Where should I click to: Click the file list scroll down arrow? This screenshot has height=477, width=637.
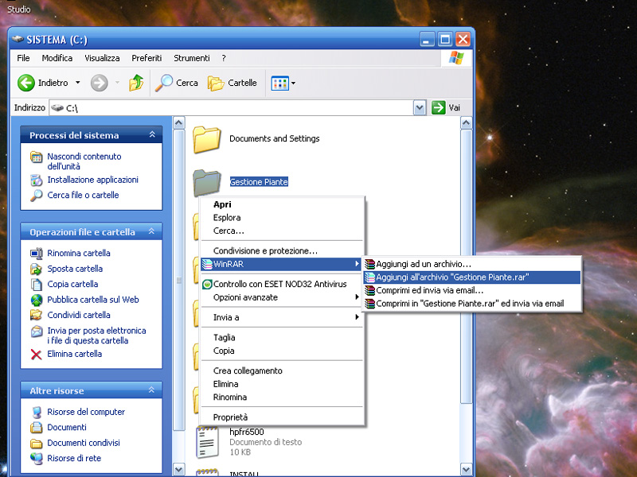point(466,469)
